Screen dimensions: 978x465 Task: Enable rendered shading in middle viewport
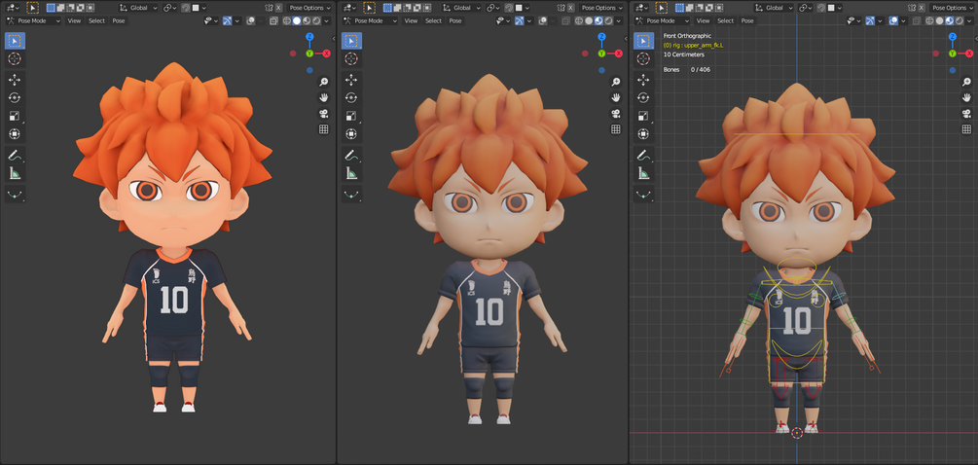[608, 20]
